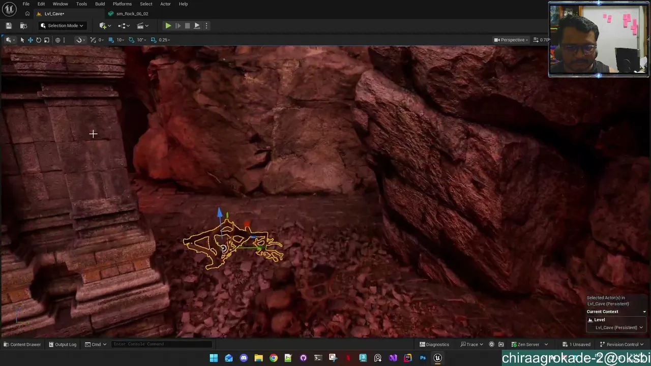
Task: Open rotation snap 10° value dropdown
Action: [x=141, y=40]
